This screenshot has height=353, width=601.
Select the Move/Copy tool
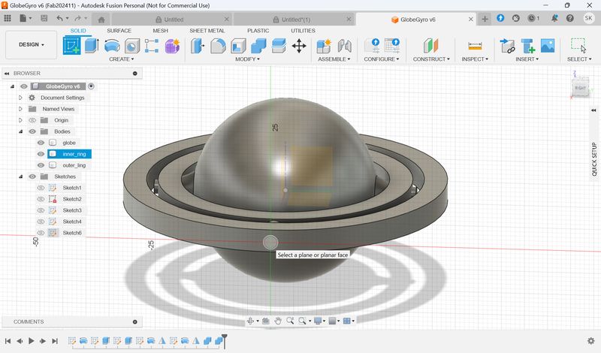click(299, 46)
